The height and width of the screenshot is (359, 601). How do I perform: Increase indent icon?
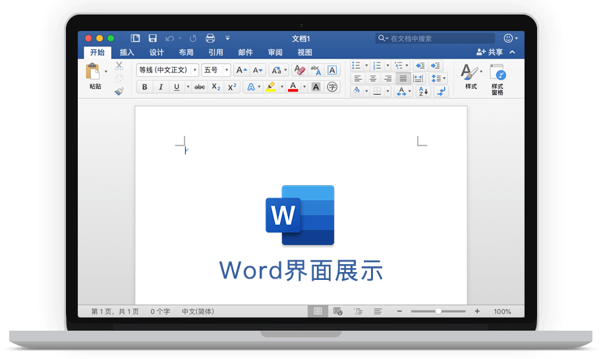pyautogui.click(x=436, y=65)
